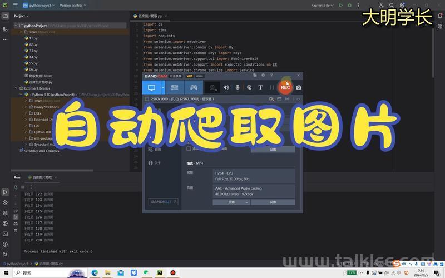Click Bandicam pause recording button
The width and height of the screenshot is (445, 278).
(272, 88)
